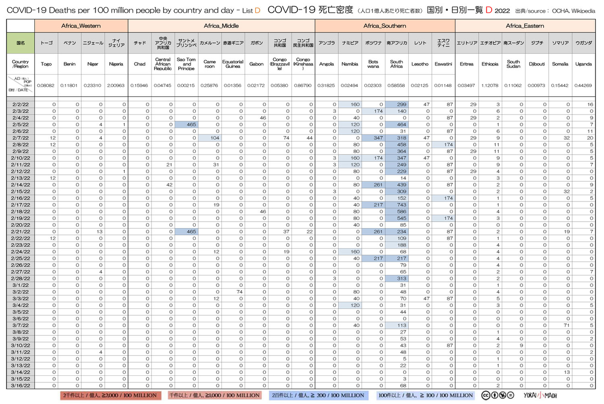Click the Djibouti column header

[536, 64]
